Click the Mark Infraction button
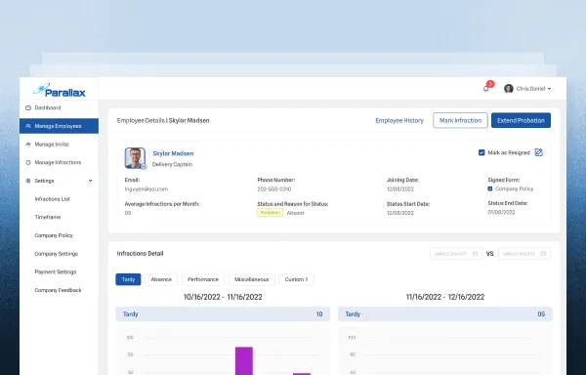Image resolution: width=586 pixels, height=375 pixels. click(x=460, y=120)
